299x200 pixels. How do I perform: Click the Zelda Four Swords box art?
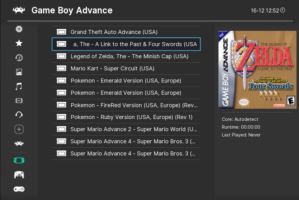click(257, 70)
